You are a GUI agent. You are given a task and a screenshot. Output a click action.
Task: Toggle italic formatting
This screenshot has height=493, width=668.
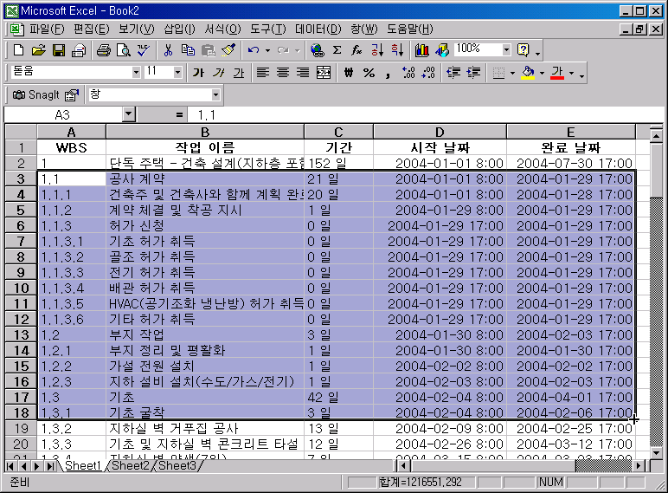coord(218,73)
